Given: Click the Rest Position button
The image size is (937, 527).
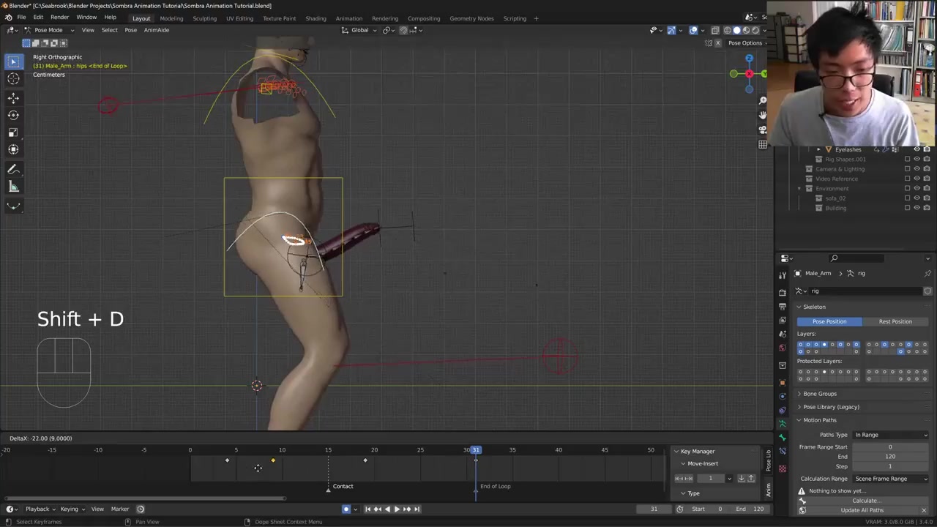Looking at the screenshot, I should pyautogui.click(x=895, y=321).
